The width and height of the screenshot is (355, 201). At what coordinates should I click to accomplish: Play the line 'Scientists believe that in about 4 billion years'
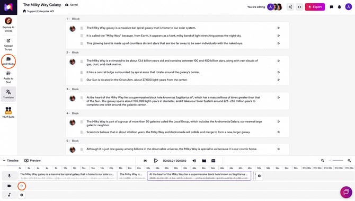[x=279, y=132]
